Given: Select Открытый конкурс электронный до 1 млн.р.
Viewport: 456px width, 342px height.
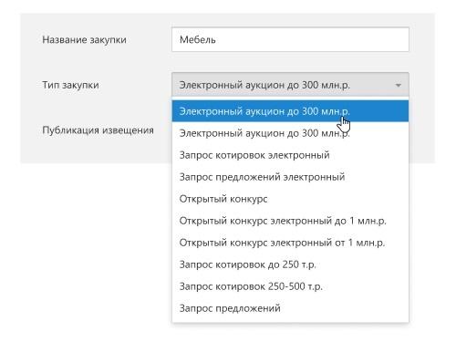Looking at the screenshot, I should click(290, 221).
